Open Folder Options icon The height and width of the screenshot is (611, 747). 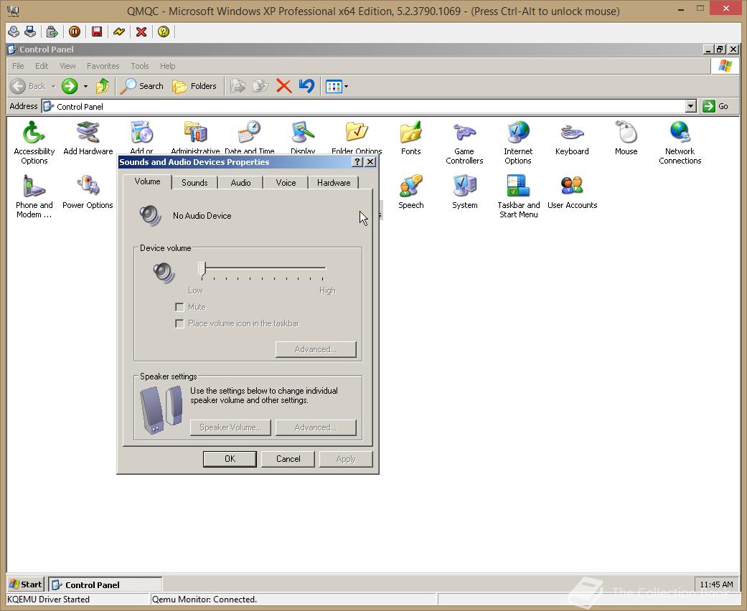tap(357, 137)
